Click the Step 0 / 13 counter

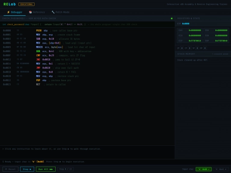tap(65, 169)
